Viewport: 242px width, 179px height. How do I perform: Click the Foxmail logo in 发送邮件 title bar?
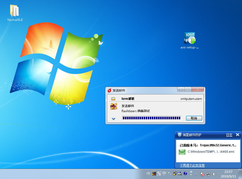[x=110, y=90]
